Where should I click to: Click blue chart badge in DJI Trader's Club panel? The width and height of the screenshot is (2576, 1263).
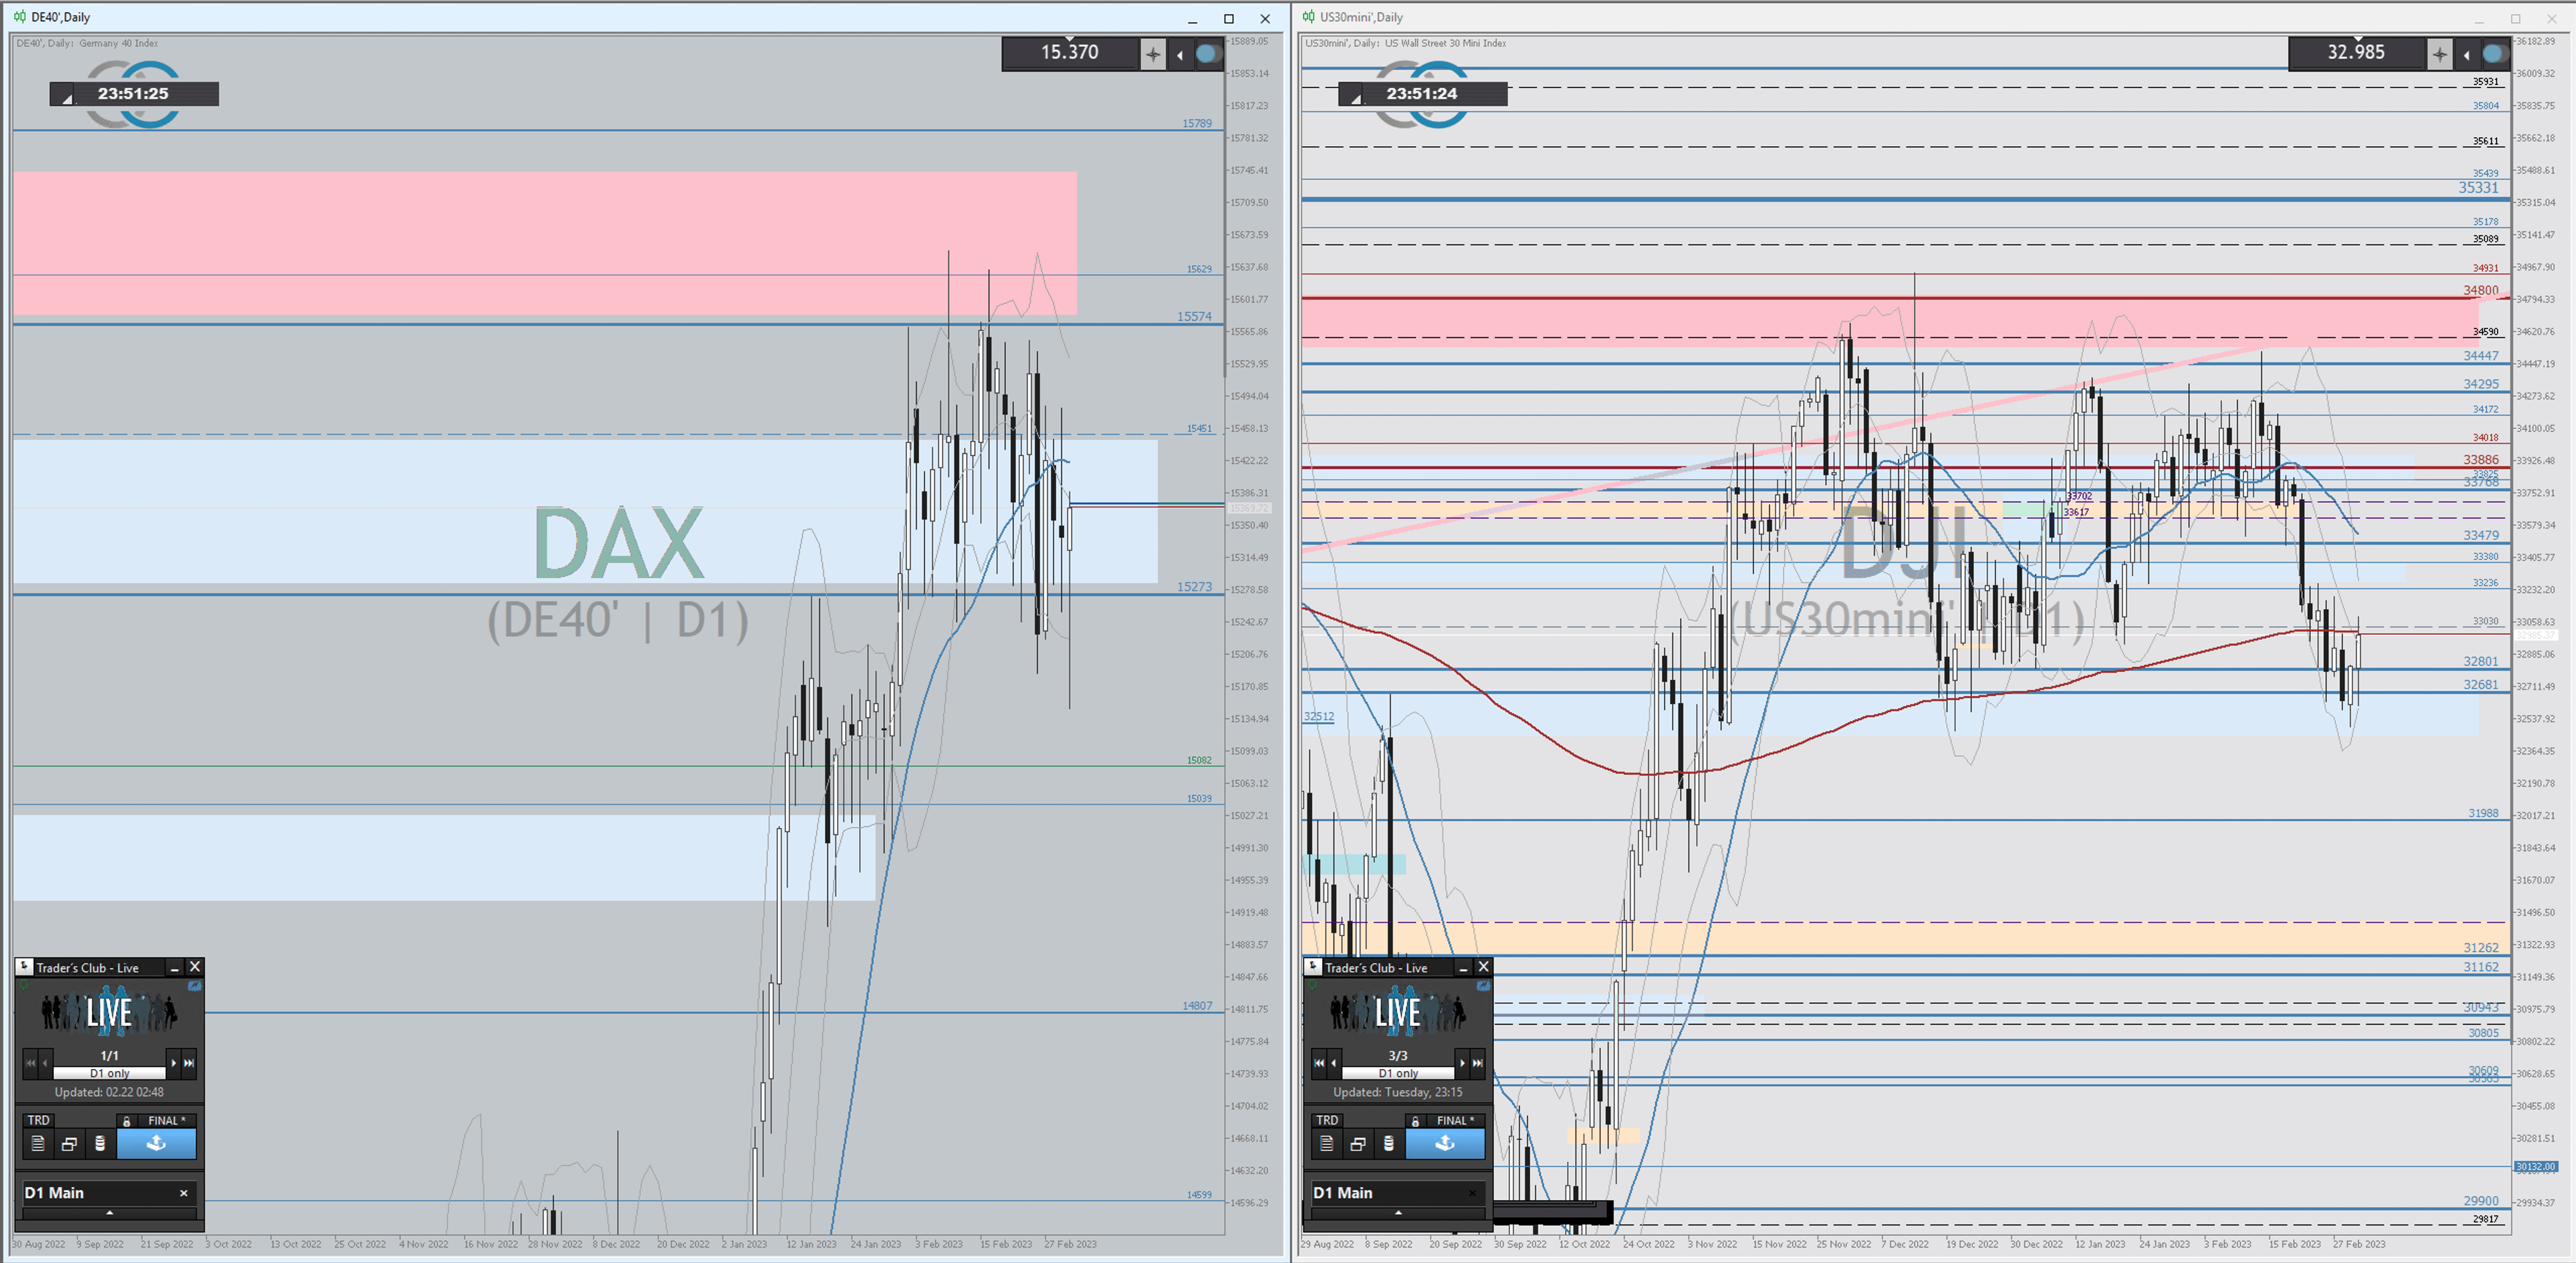pos(1484,986)
